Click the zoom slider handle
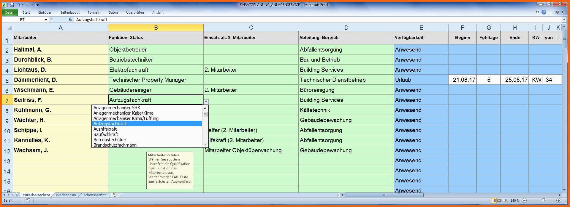Image resolution: width=570 pixels, height=207 pixels. [543, 200]
